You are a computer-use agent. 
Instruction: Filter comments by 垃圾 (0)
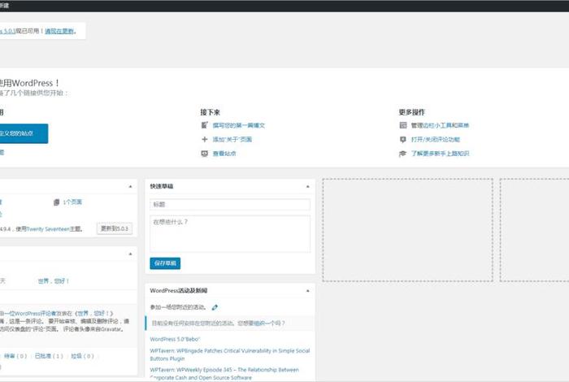(x=82, y=356)
